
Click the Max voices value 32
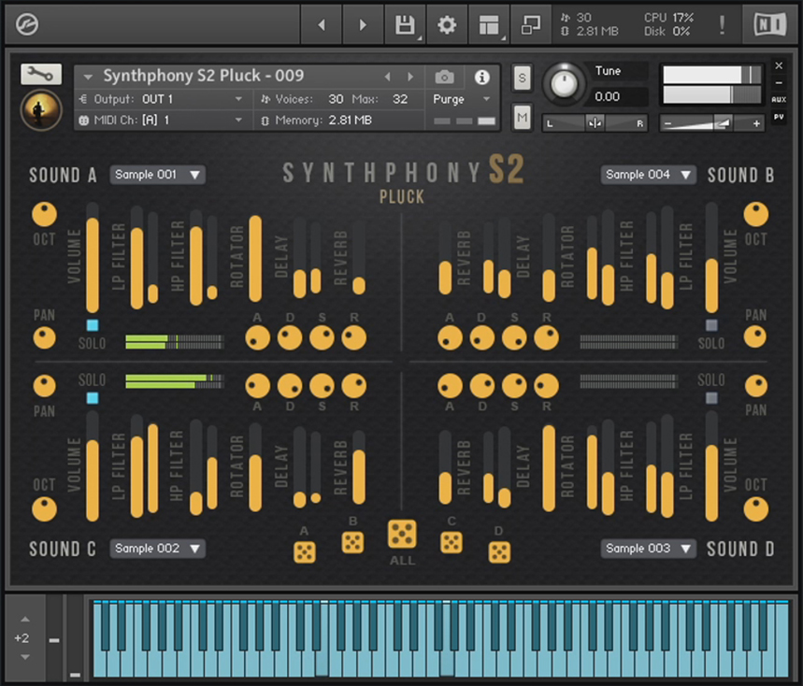coord(400,99)
